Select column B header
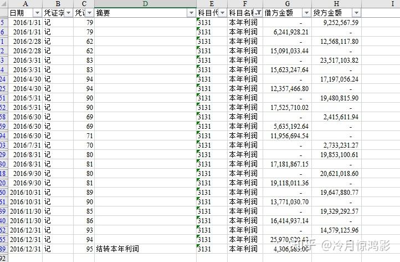 pyautogui.click(x=58, y=4)
